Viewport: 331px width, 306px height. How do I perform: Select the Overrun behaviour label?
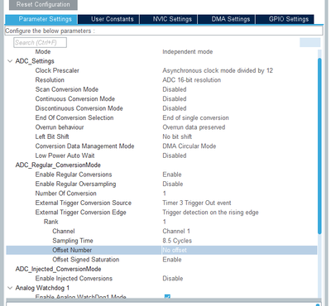(x=60, y=127)
